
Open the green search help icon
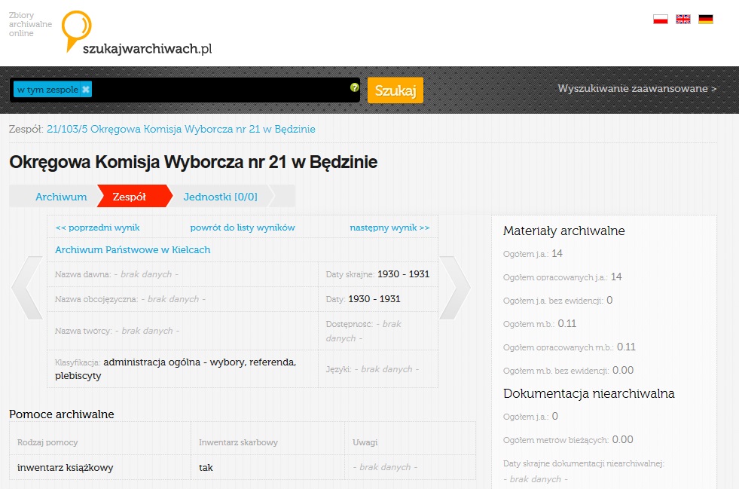point(355,87)
